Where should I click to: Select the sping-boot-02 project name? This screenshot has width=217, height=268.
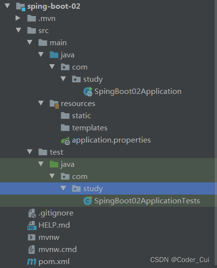click(x=54, y=6)
